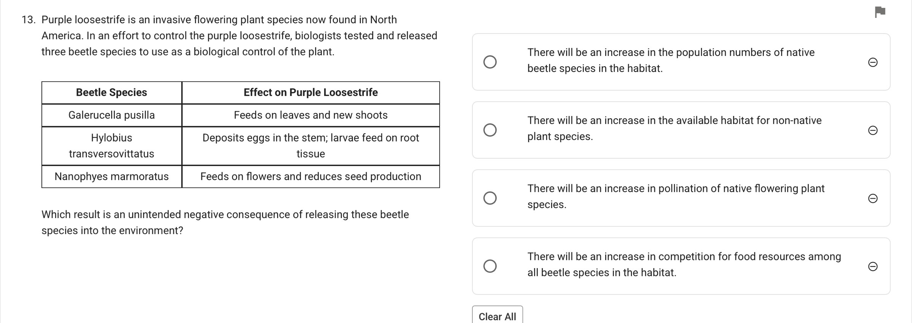Click the Feeds on leaves and new shoots cell

click(x=311, y=115)
